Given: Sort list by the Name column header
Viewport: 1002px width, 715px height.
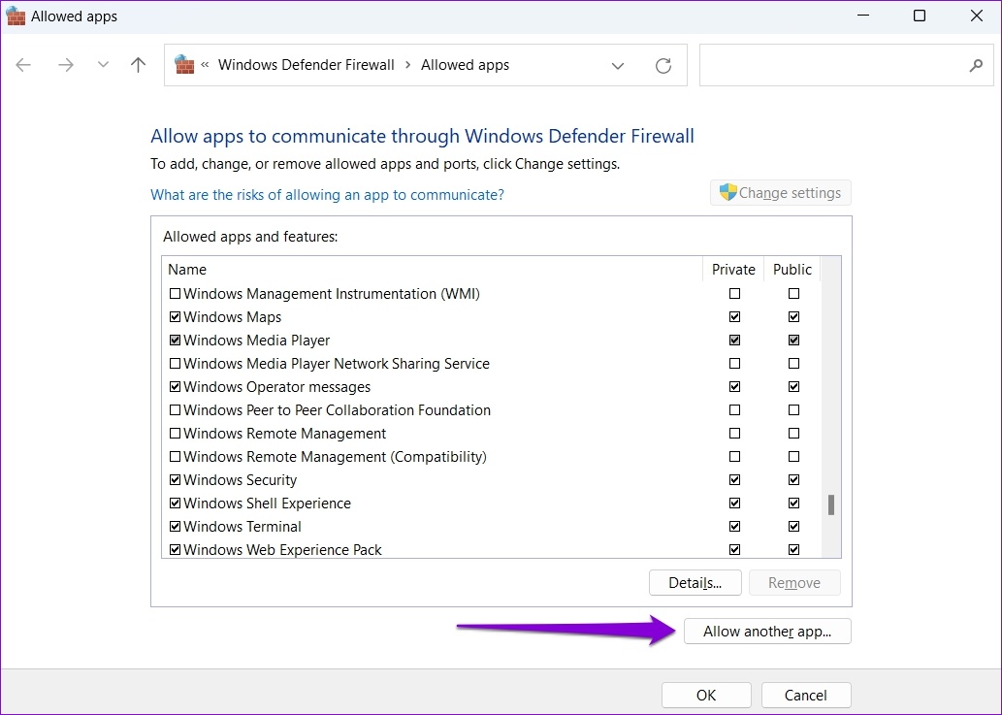Looking at the screenshot, I should click(x=432, y=269).
